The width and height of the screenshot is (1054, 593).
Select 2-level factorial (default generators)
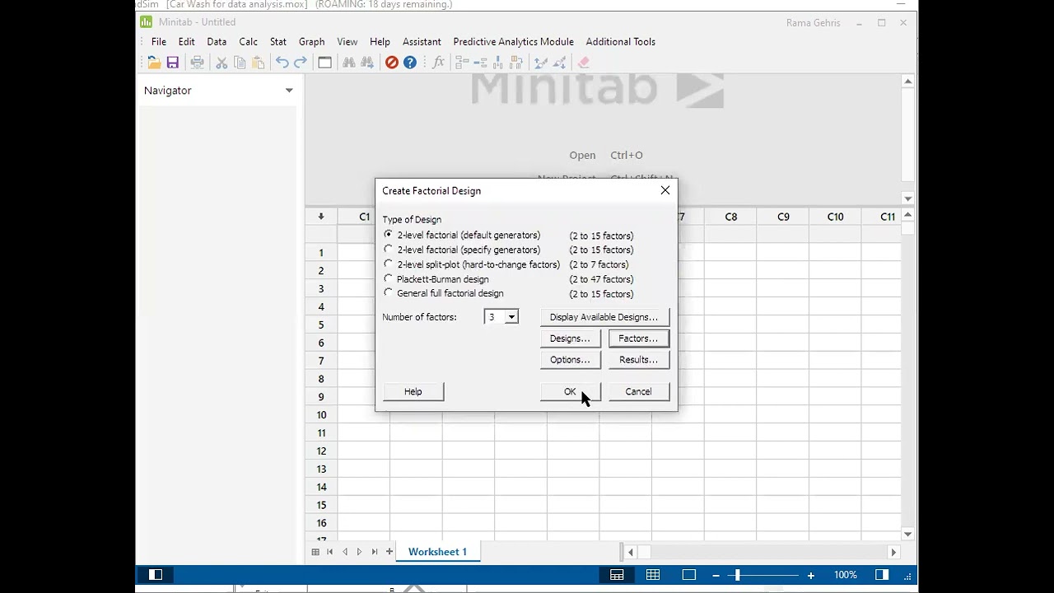pyautogui.click(x=462, y=235)
